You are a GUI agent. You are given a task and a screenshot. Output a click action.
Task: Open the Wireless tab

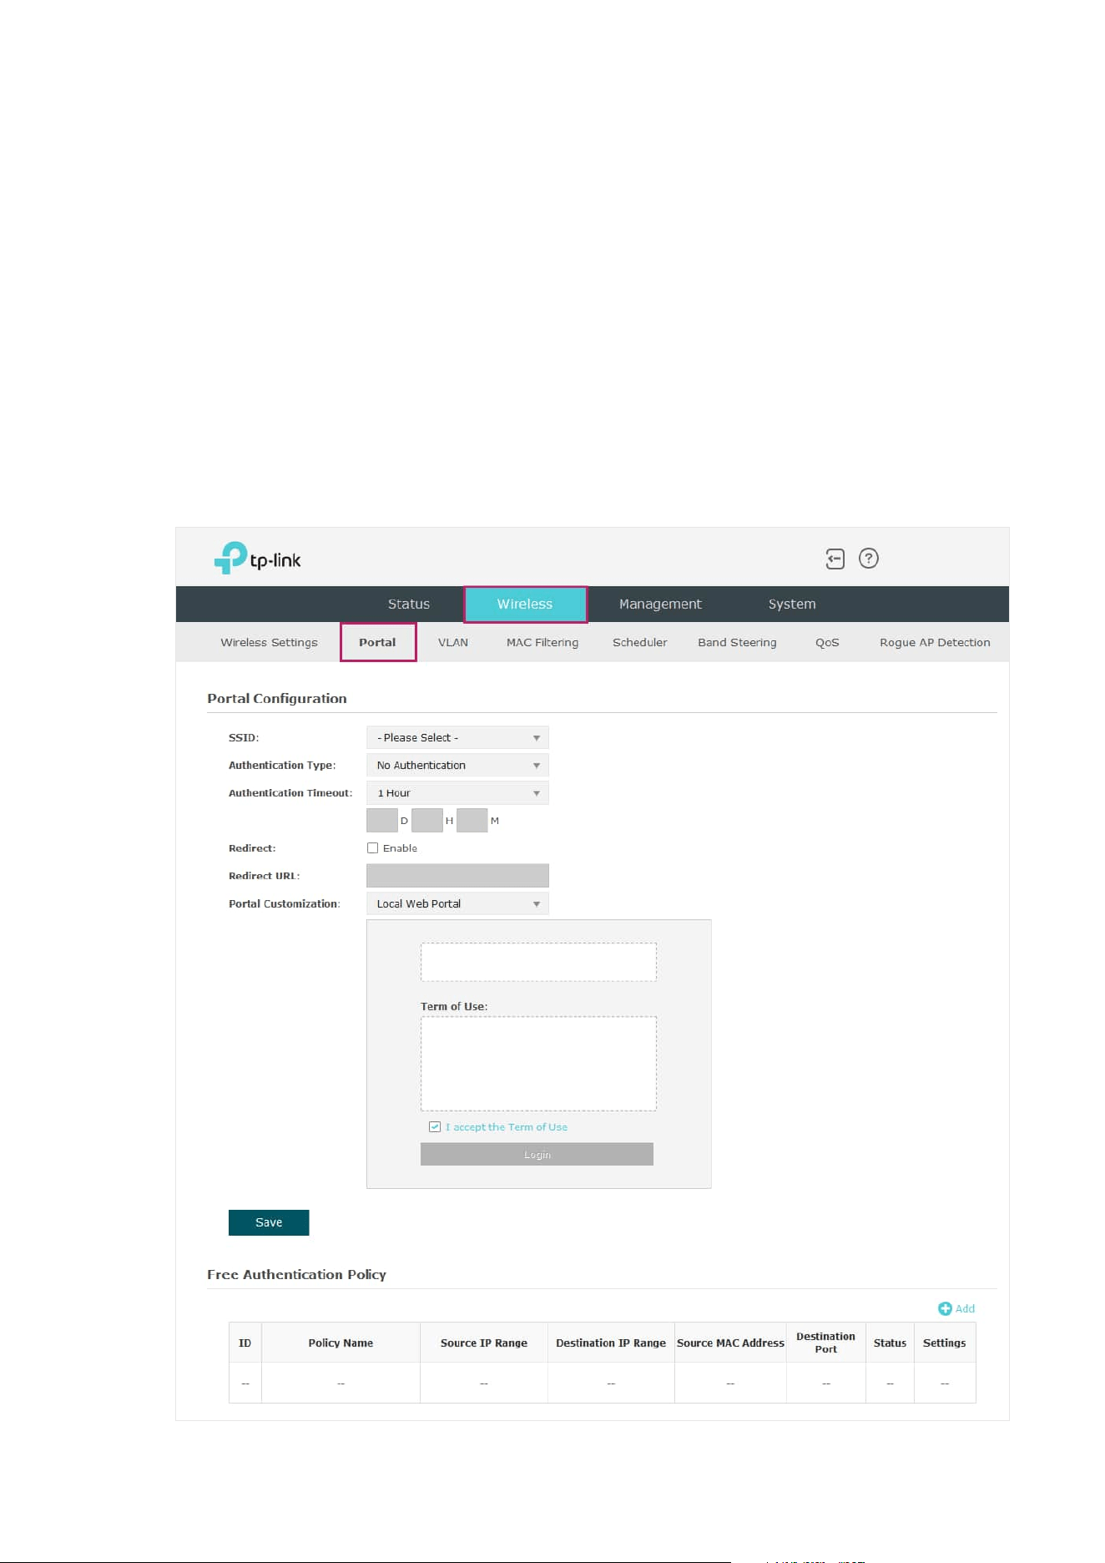tap(525, 604)
